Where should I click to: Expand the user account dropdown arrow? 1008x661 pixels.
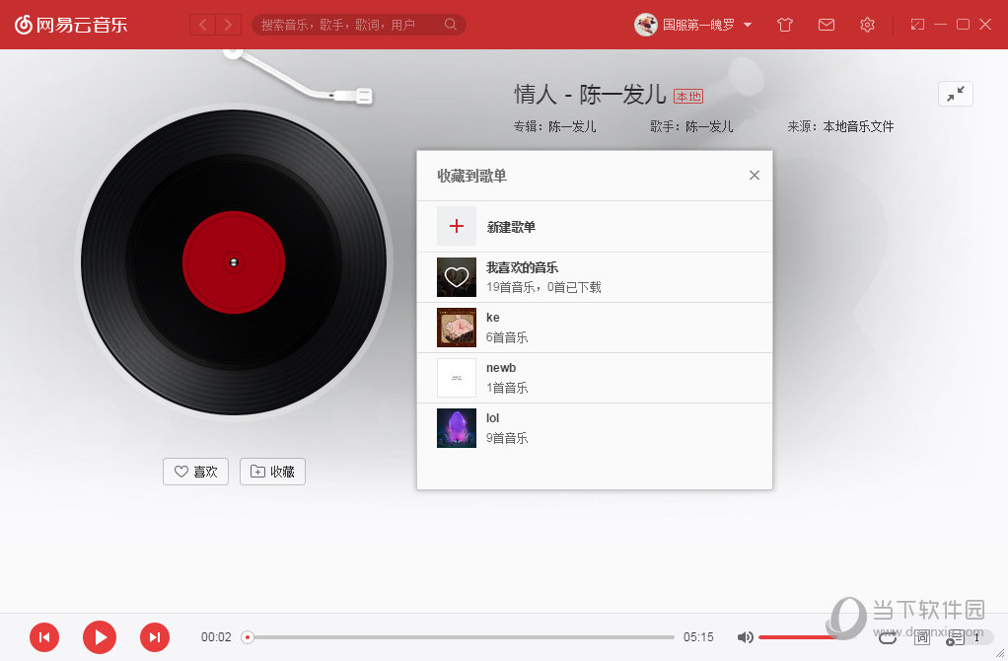pyautogui.click(x=748, y=25)
